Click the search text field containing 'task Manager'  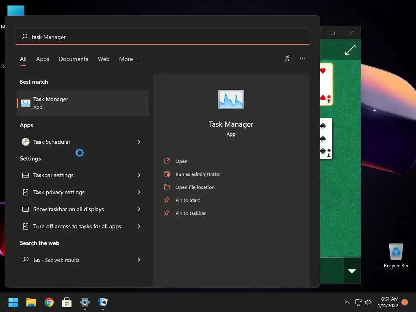[x=162, y=37]
